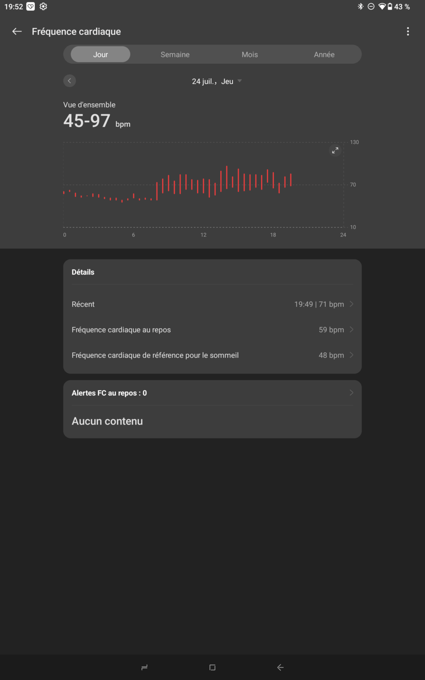
Task: Select the Jour tab
Action: [x=101, y=54]
